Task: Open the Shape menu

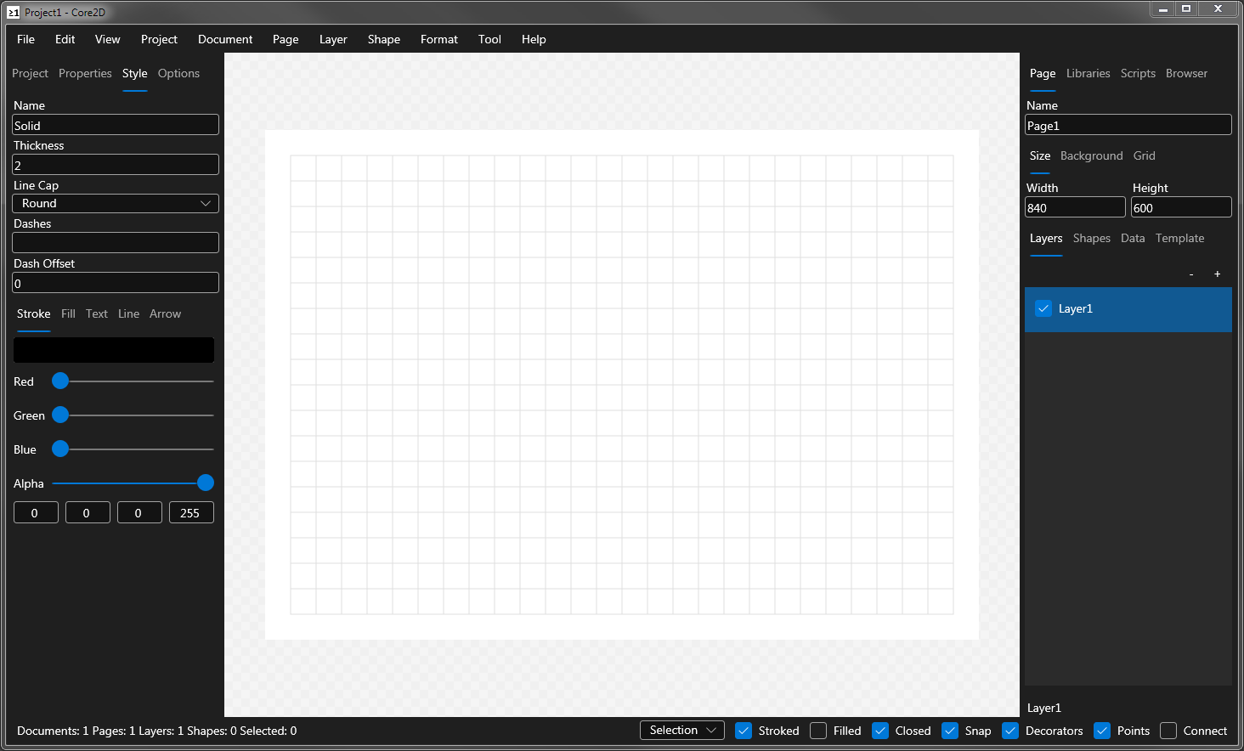Action: pyautogui.click(x=383, y=39)
